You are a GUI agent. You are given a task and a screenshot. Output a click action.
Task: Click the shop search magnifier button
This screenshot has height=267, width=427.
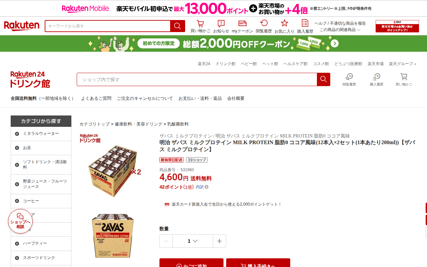tap(323, 79)
